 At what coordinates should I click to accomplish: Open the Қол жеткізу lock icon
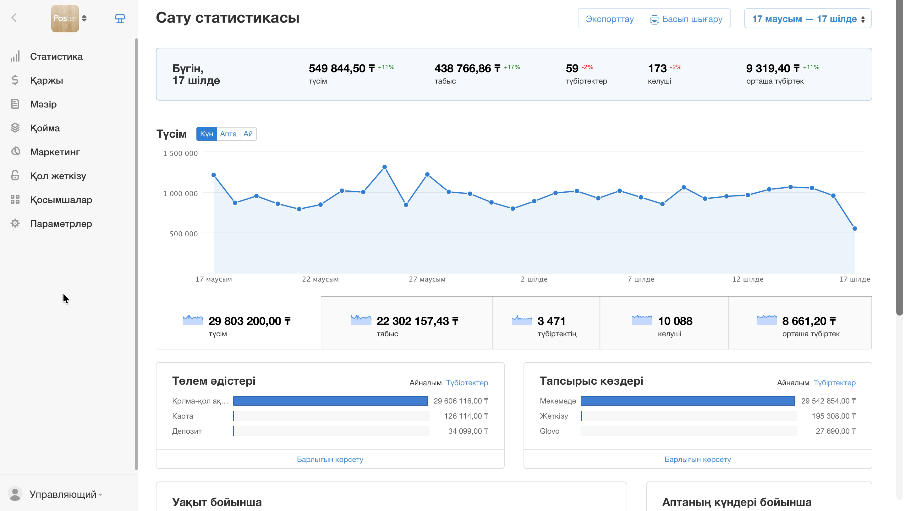pyautogui.click(x=15, y=176)
